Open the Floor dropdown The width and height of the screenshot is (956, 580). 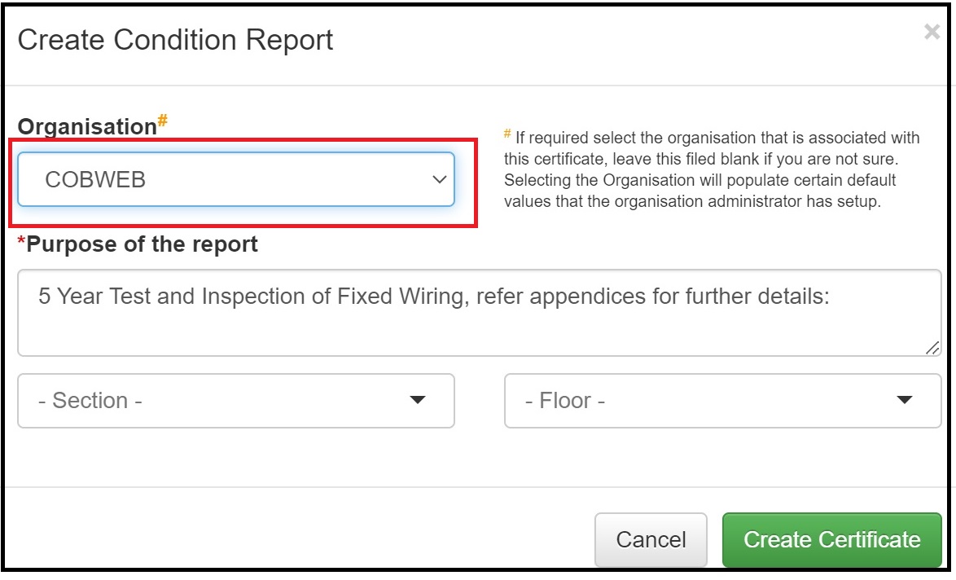coord(721,400)
